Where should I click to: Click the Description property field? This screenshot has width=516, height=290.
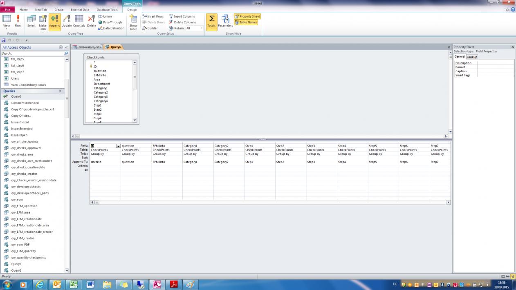(495, 63)
